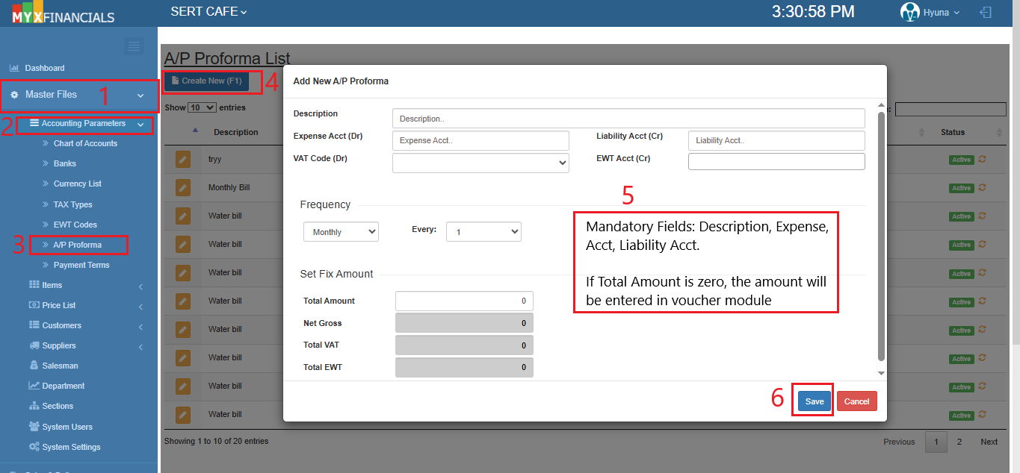This screenshot has height=473, width=1020.
Task: Click the Total Amount input field
Action: point(463,301)
